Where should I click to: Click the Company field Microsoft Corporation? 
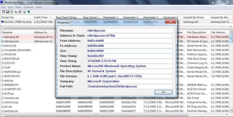(x=130, y=81)
